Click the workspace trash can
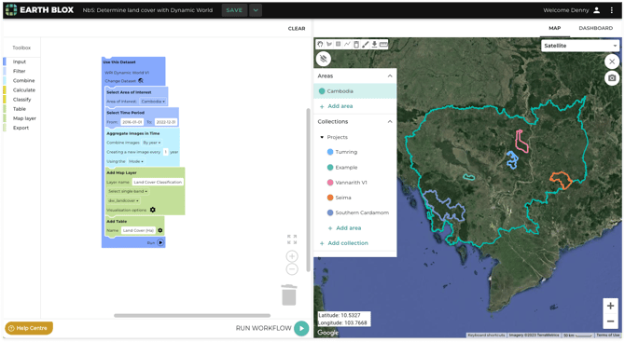The height and width of the screenshot is (342, 625). pyautogui.click(x=289, y=295)
